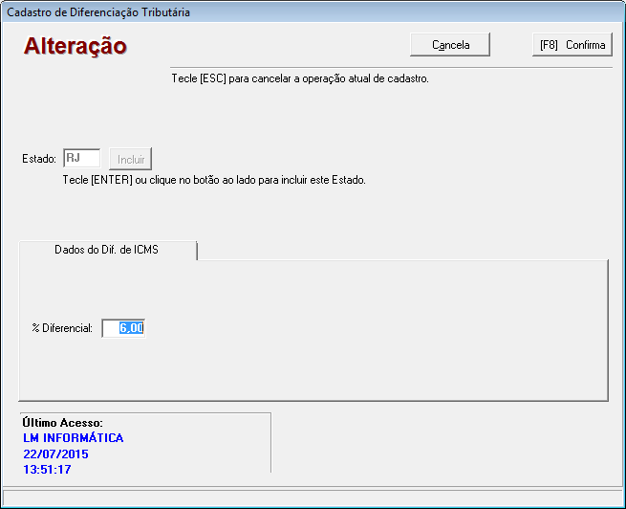Click the last access date 22/07/2015
This screenshot has height=509, width=626.
click(x=55, y=454)
